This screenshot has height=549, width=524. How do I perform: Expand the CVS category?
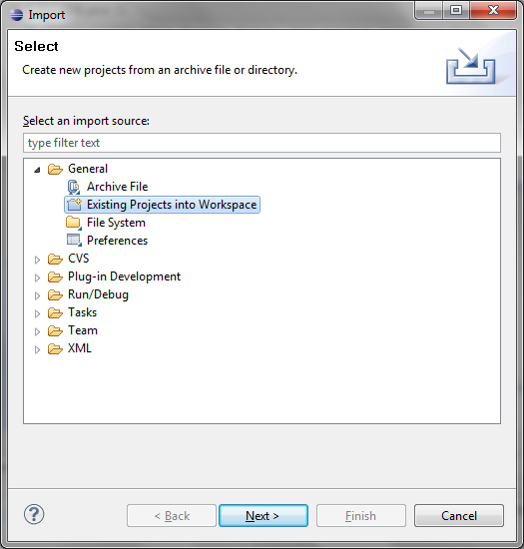tap(37, 260)
